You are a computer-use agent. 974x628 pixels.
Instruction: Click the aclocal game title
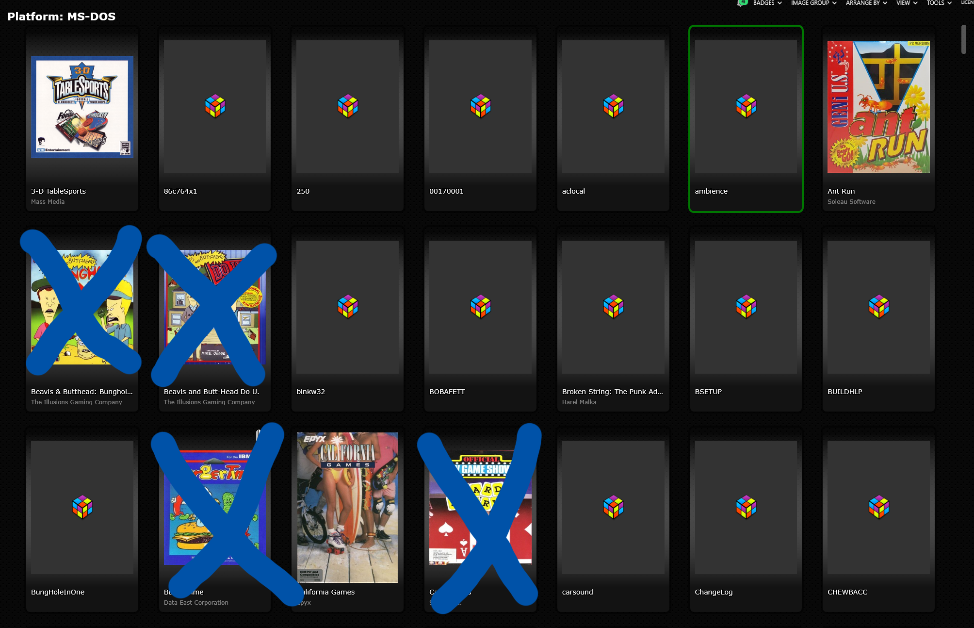coord(573,191)
